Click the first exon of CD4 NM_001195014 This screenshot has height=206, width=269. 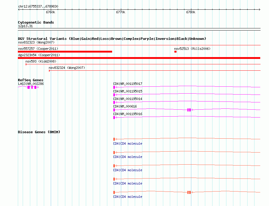coord(114,102)
